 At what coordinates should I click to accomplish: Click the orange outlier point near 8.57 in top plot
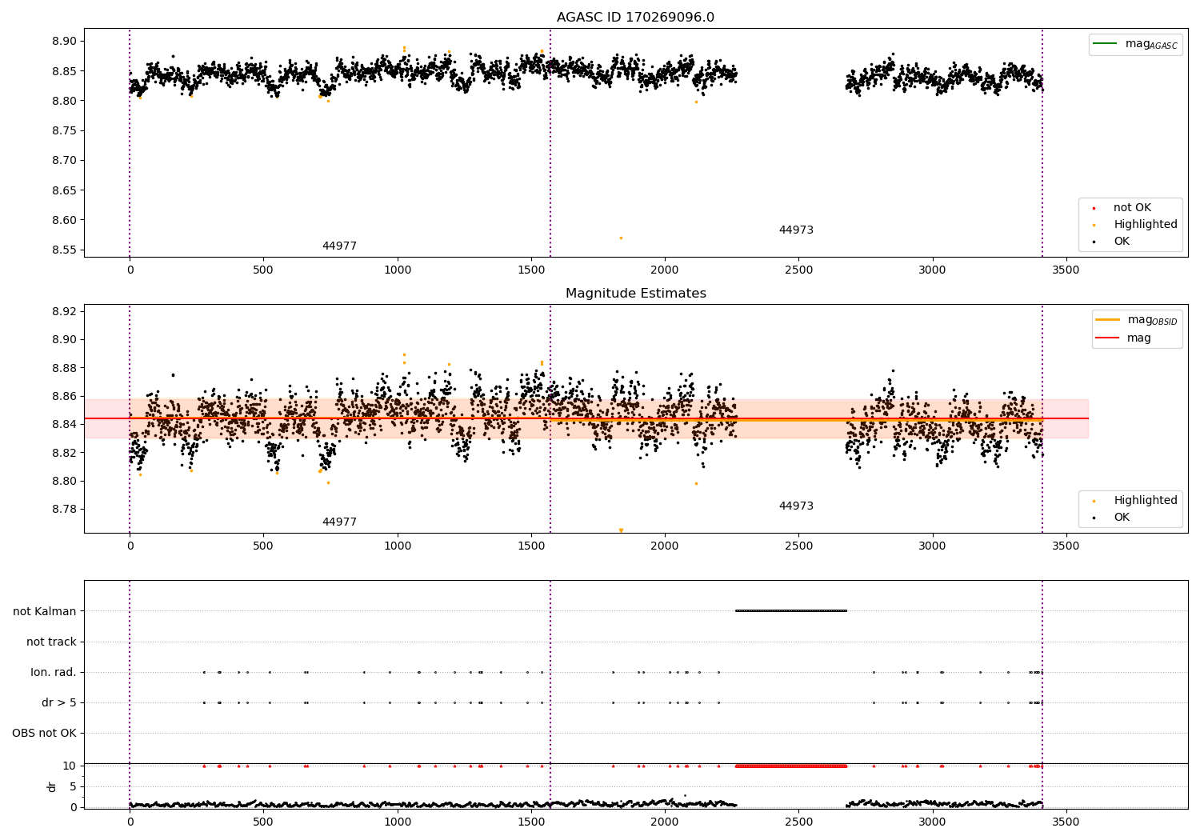tap(621, 238)
